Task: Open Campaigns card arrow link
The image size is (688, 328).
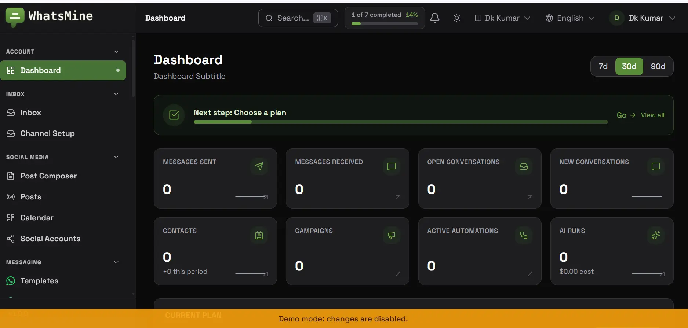Action: click(398, 274)
